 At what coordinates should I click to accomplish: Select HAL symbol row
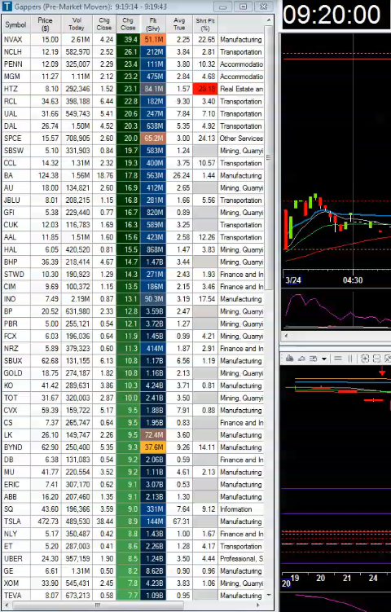point(133,249)
